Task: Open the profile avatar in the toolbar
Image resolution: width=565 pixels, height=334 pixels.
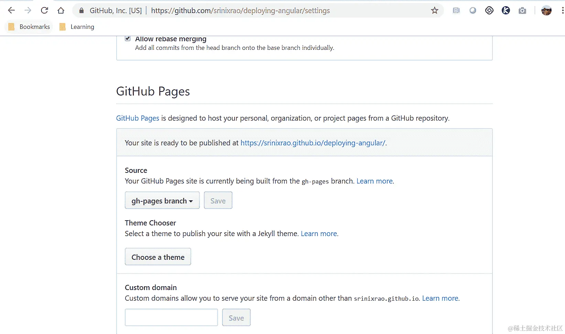Action: (x=546, y=11)
